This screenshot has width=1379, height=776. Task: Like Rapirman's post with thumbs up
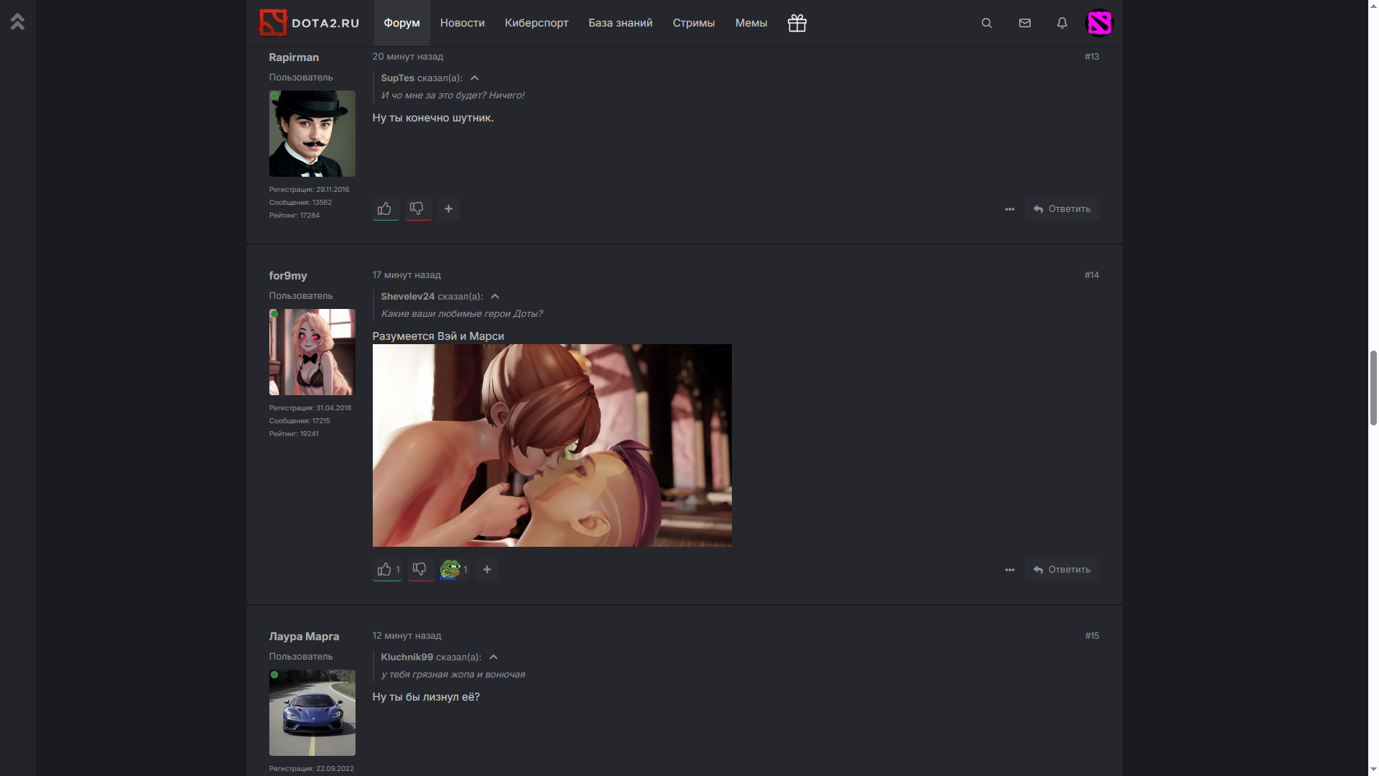click(x=385, y=209)
